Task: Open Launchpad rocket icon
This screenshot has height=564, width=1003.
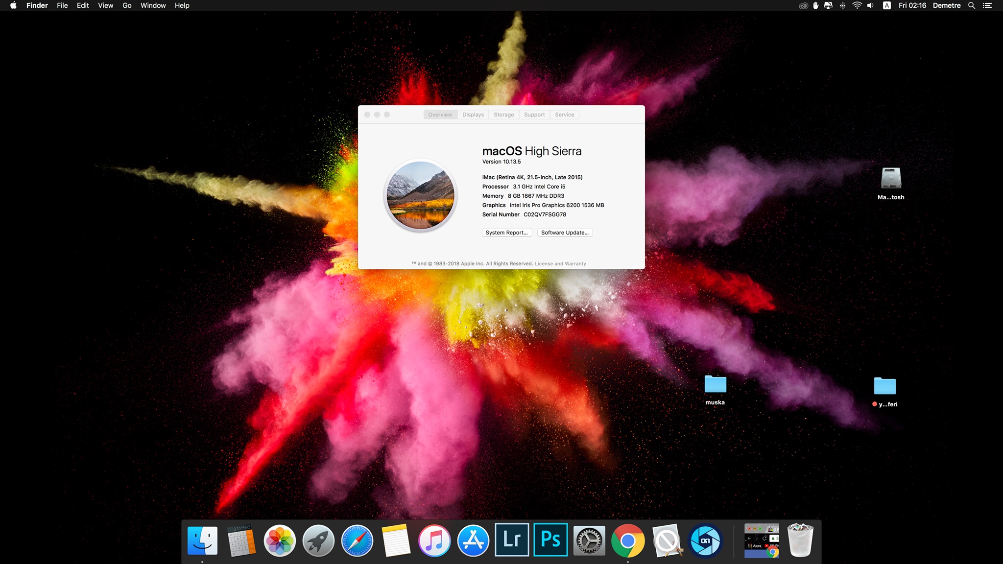Action: [318, 540]
